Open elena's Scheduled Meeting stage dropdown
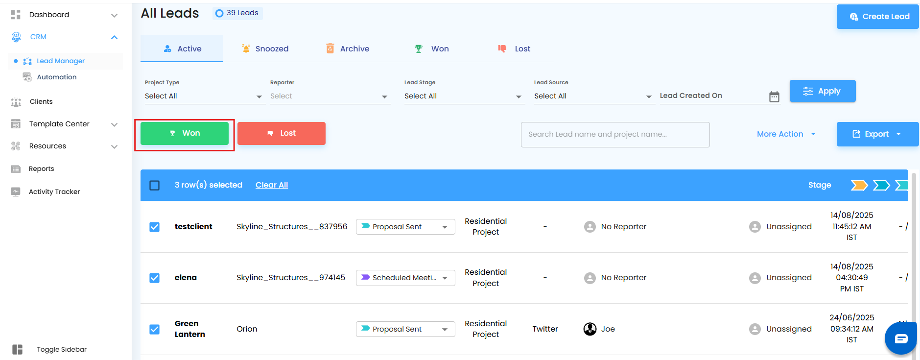The height and width of the screenshot is (360, 920). [405, 278]
